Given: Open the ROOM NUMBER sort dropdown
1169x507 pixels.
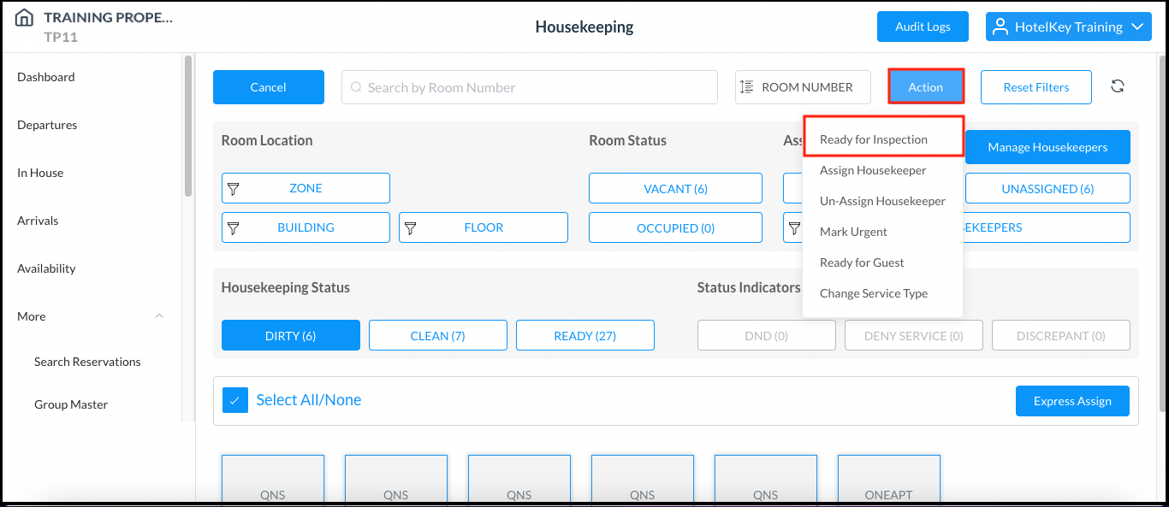Looking at the screenshot, I should [x=802, y=86].
